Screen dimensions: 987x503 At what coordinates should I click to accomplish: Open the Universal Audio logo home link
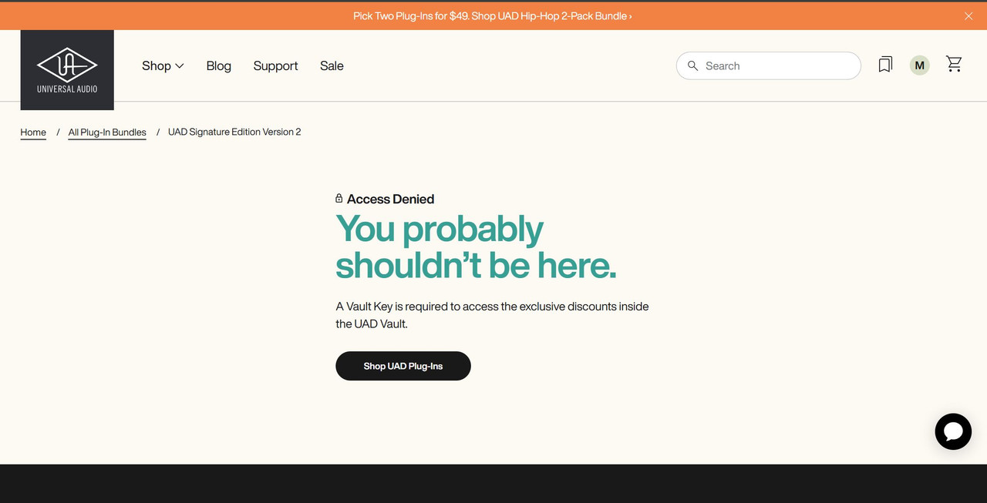coord(67,70)
